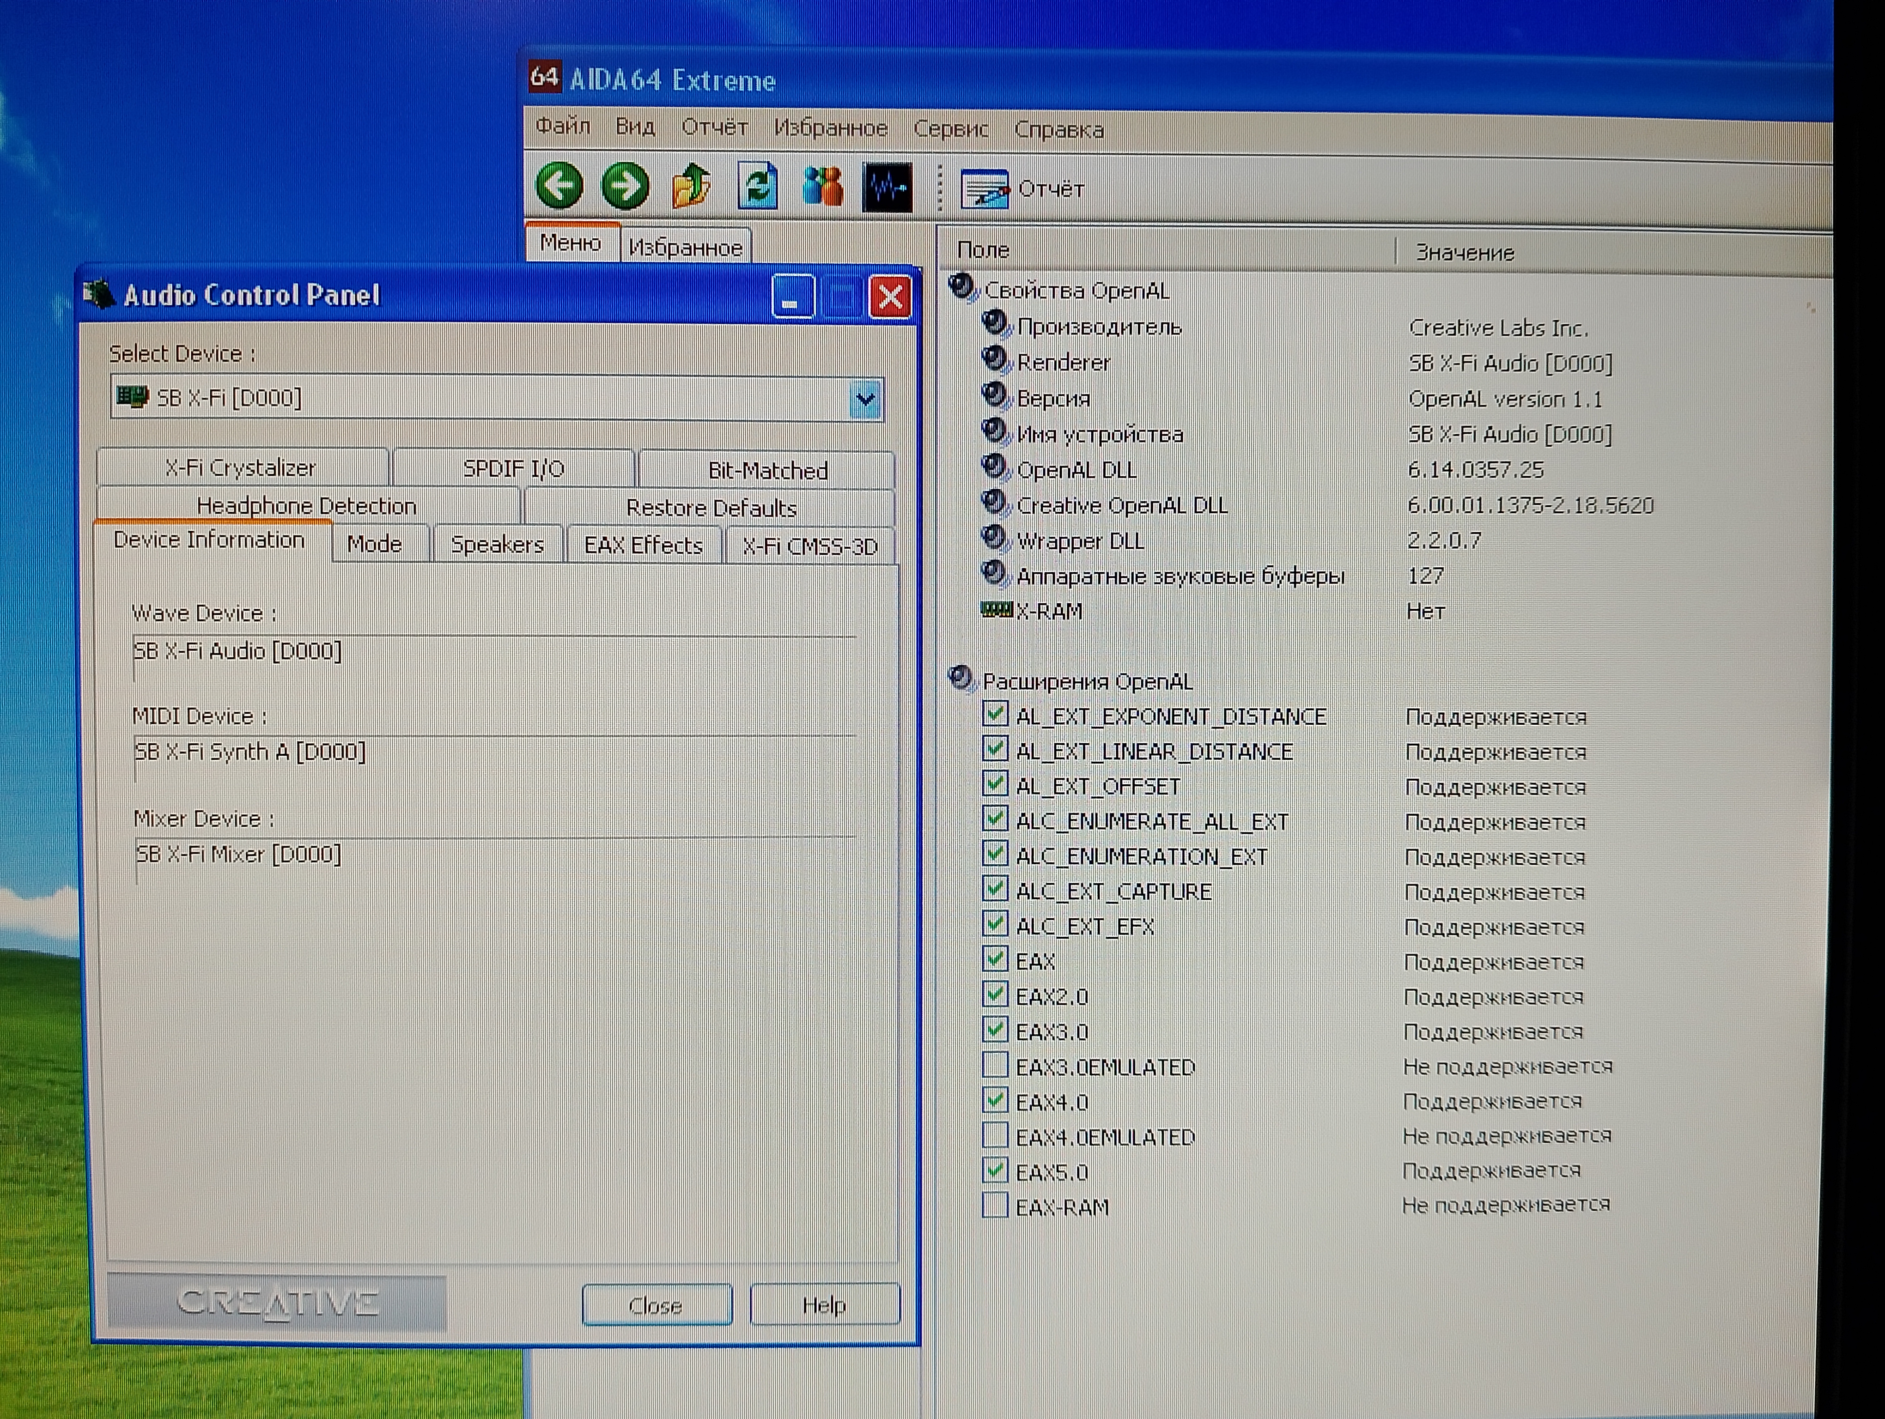The image size is (1885, 1419).
Task: Click the Отчёт report toolbar icon
Action: [x=984, y=189]
